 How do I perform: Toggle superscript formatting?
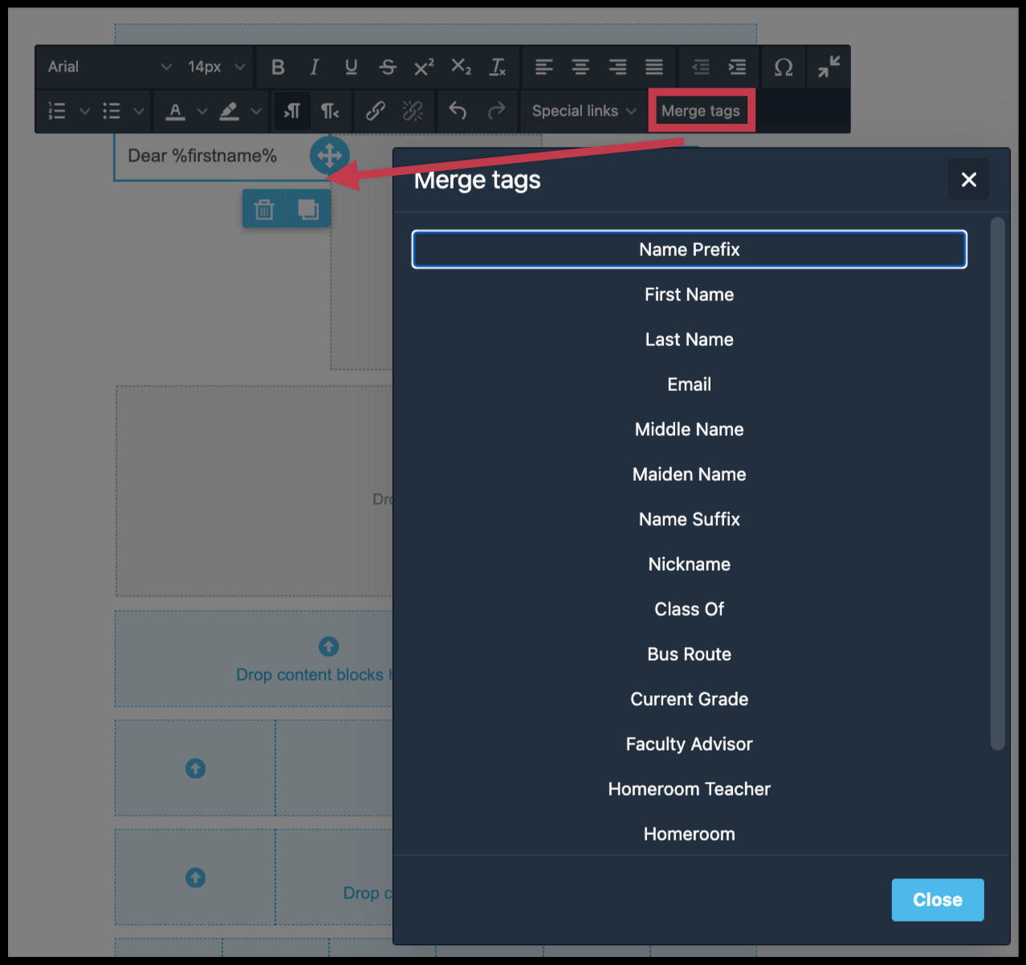pyautogui.click(x=424, y=67)
